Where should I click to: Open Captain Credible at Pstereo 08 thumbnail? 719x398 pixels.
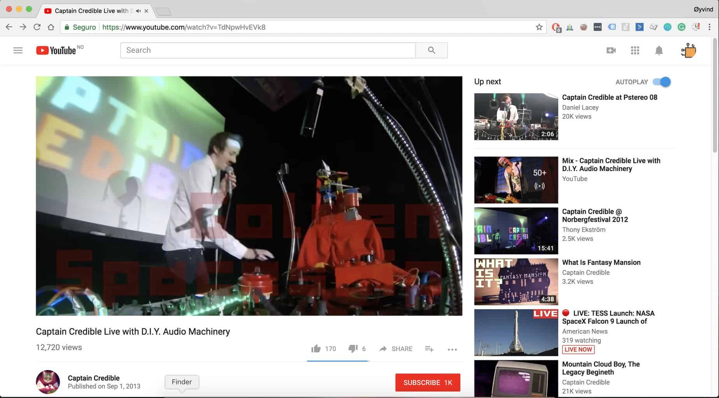(x=516, y=117)
